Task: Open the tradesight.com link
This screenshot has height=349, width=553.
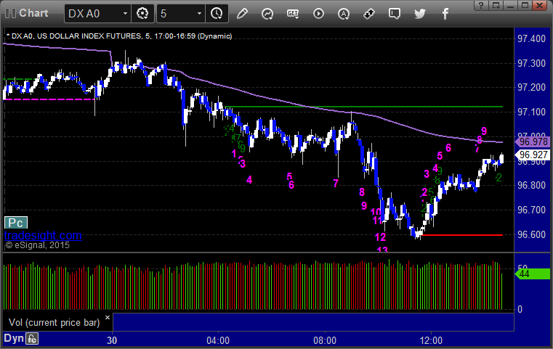Action: (43, 235)
